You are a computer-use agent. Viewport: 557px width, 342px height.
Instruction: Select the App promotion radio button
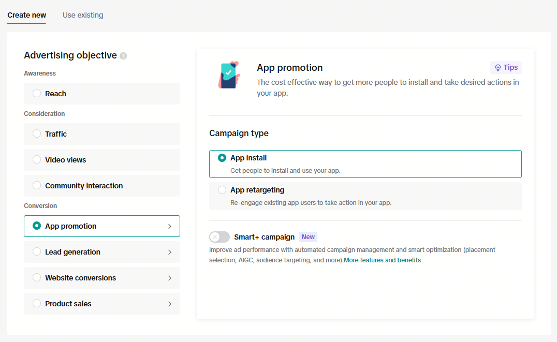(x=37, y=226)
